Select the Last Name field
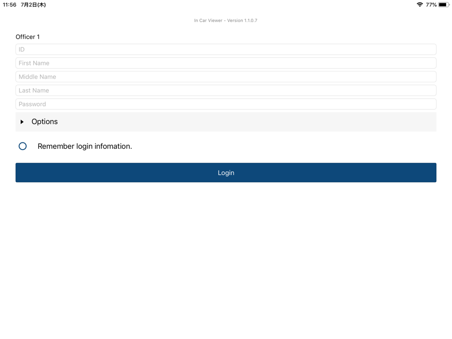The width and height of the screenshot is (452, 339). [226, 90]
